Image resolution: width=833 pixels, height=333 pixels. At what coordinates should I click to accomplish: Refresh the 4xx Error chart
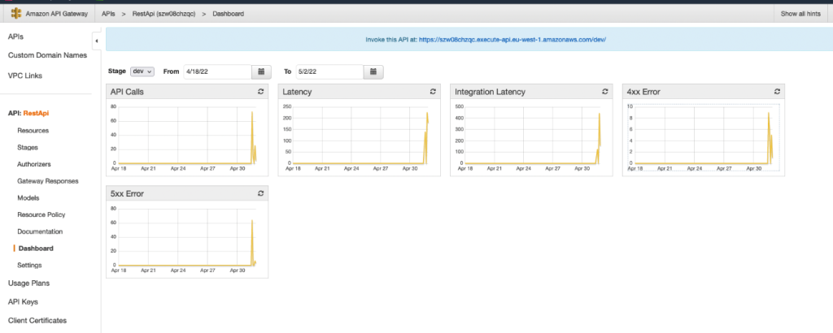pos(777,92)
